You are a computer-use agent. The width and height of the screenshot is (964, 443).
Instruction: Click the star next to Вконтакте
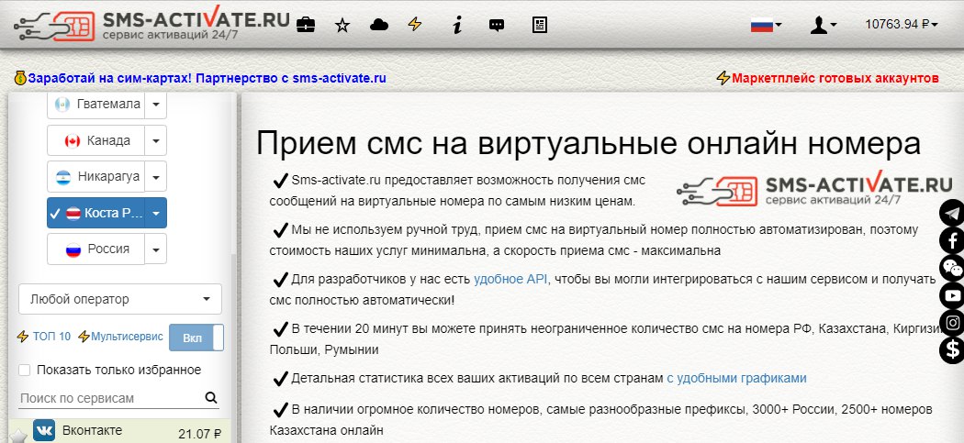coord(17,437)
